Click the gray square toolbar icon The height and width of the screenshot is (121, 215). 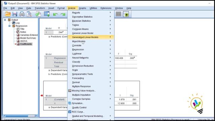pos(118,14)
